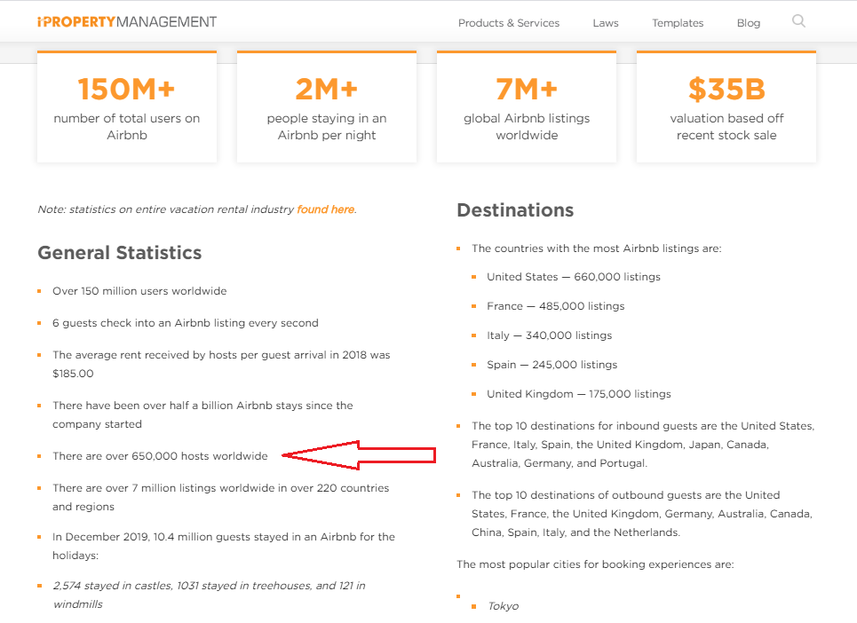This screenshot has width=857, height=623.
Task: Click the 7M+ global listings card
Action: pos(526,106)
